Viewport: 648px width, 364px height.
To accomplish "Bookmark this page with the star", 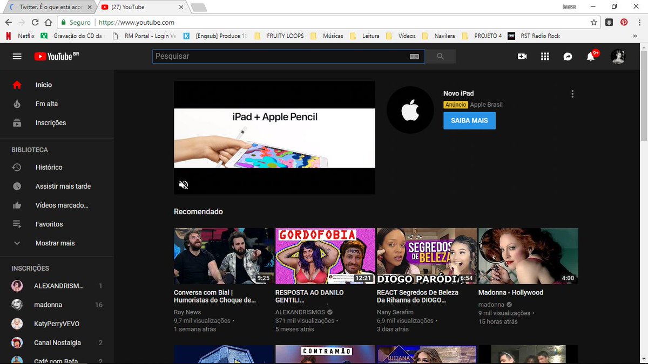I will pyautogui.click(x=594, y=23).
